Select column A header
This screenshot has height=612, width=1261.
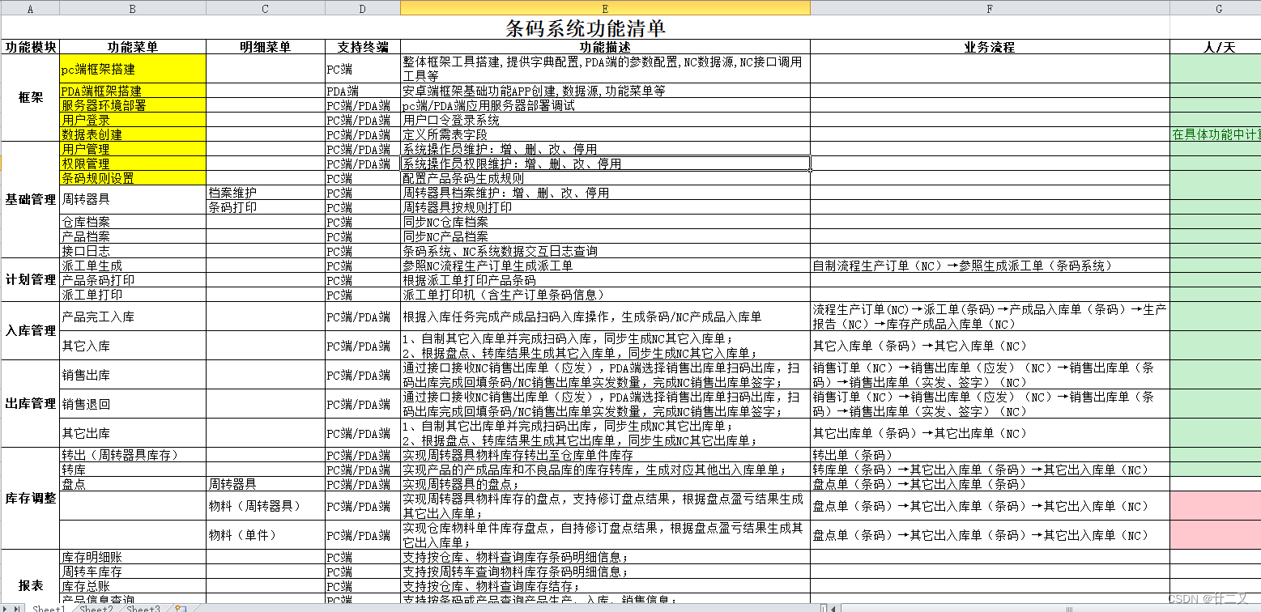(30, 8)
